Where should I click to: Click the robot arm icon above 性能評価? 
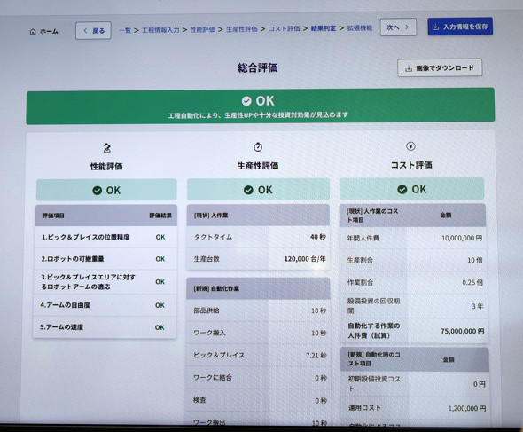coord(106,147)
